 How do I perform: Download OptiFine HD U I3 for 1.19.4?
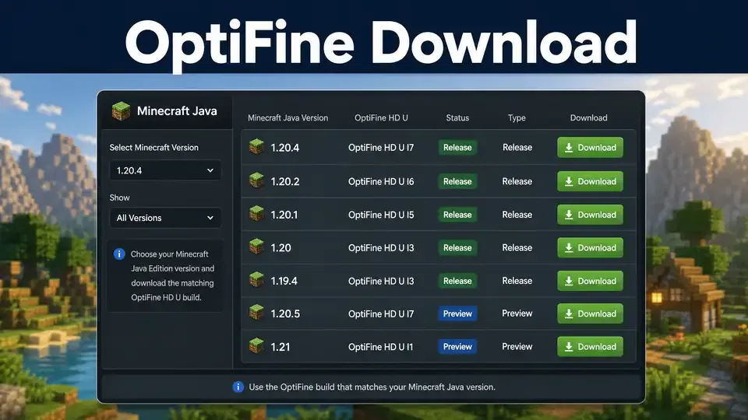coord(590,281)
